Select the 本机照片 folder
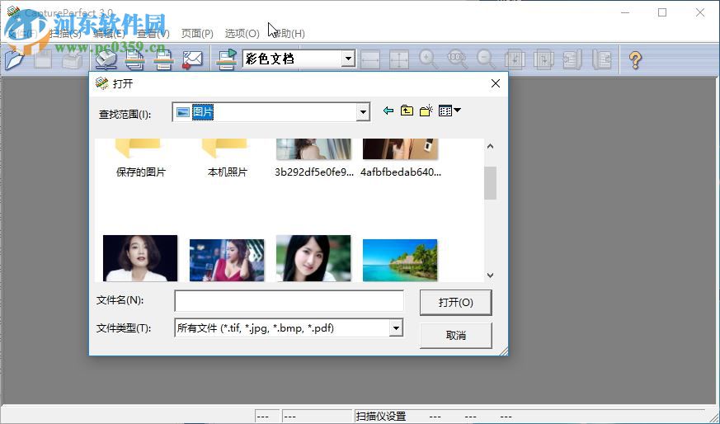Image resolution: width=720 pixels, height=424 pixels. click(228, 158)
